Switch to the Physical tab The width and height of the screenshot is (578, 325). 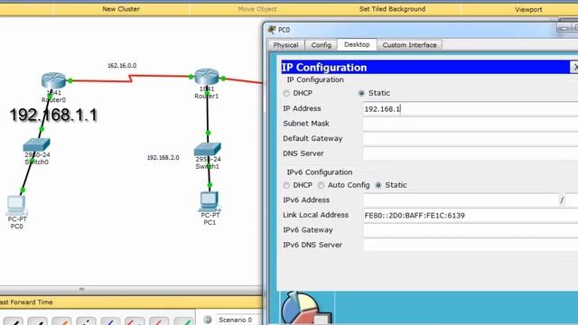[x=285, y=45]
